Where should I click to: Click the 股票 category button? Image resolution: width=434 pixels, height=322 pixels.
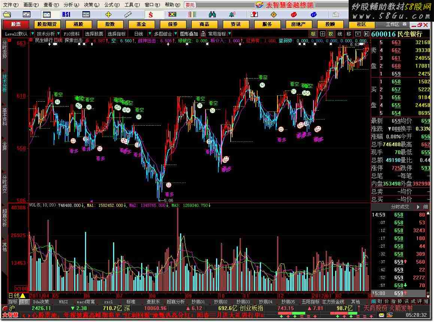tap(16, 25)
